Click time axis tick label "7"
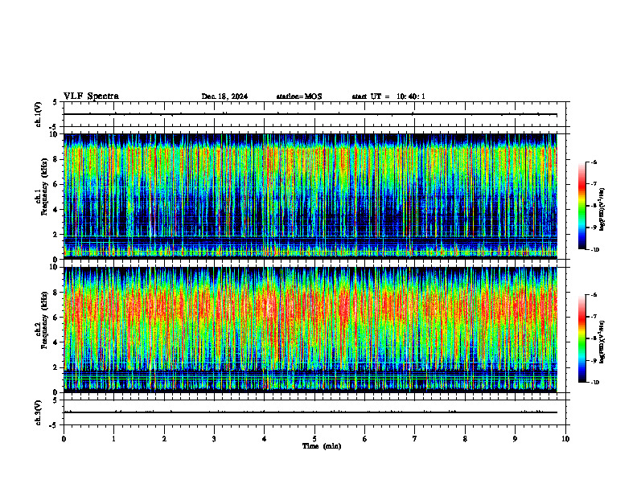 point(415,439)
